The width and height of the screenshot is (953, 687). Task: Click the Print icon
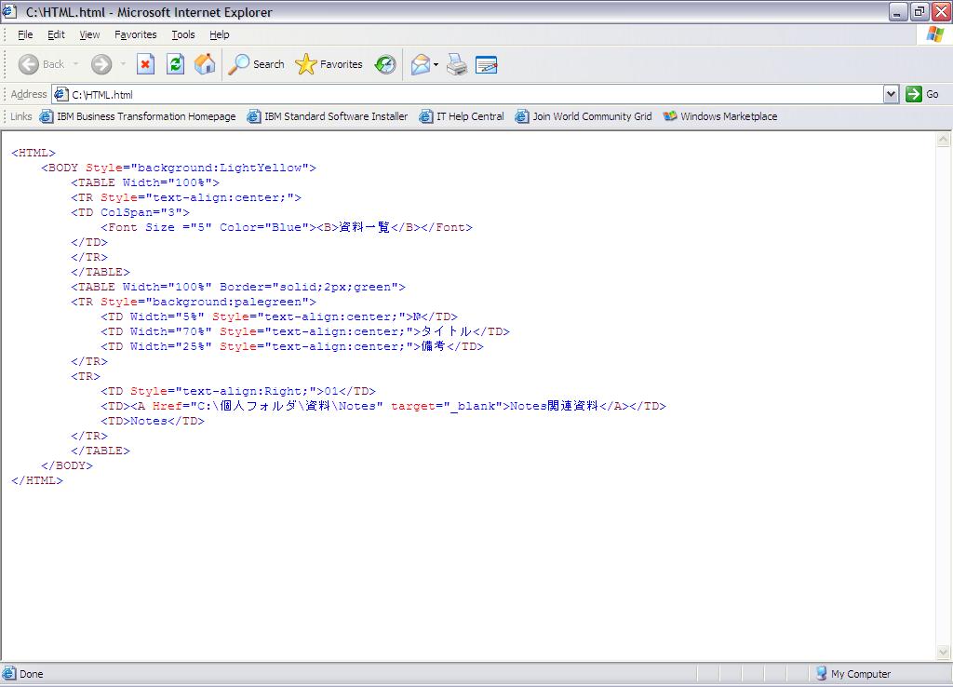click(456, 64)
